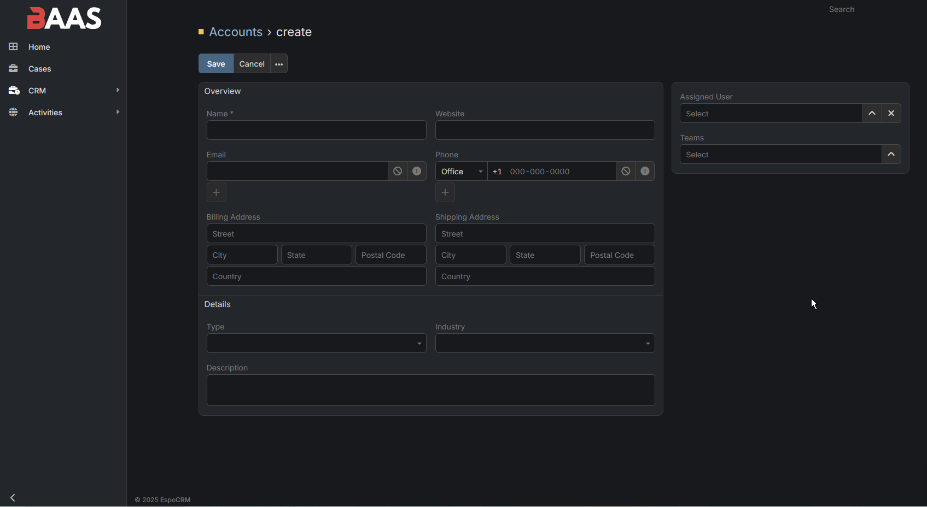
Task: Clear the Assigned User with the X icon
Action: point(891,113)
